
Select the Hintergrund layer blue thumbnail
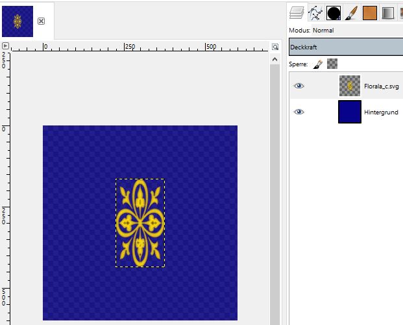tap(350, 112)
